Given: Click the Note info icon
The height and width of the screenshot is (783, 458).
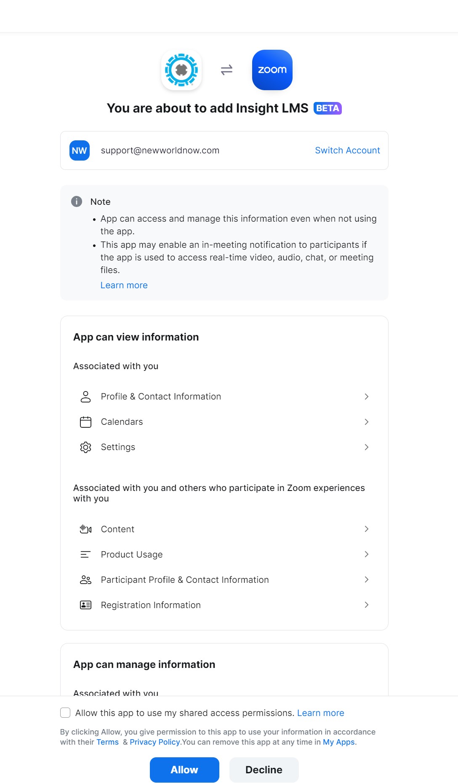Looking at the screenshot, I should click(77, 201).
